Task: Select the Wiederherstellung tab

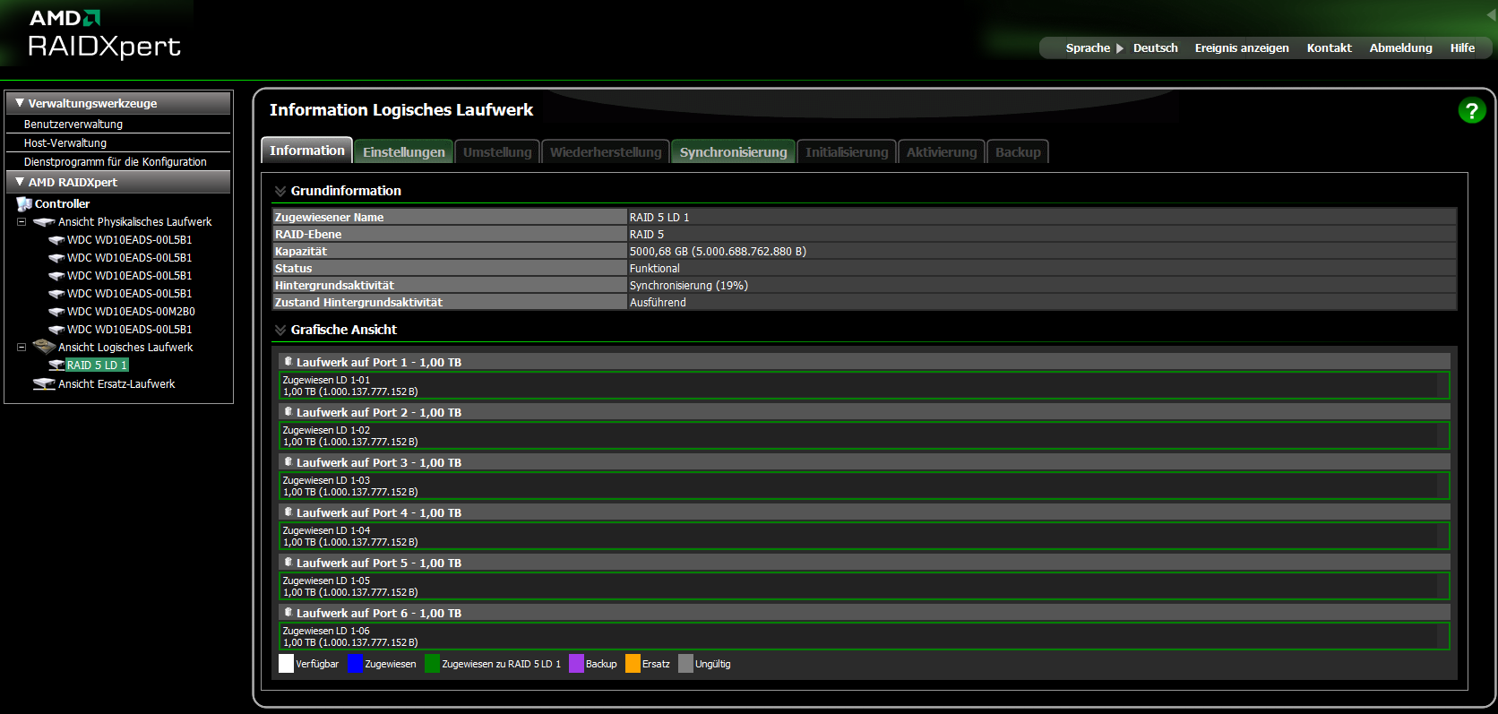Action: tap(606, 152)
